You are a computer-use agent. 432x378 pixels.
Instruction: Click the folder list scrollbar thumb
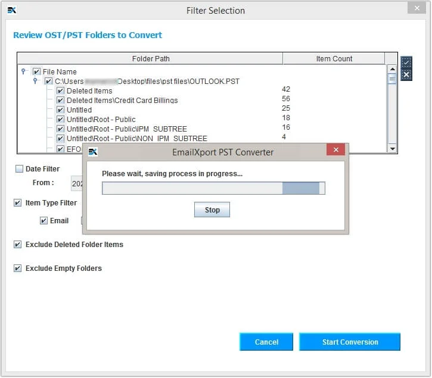point(392,79)
